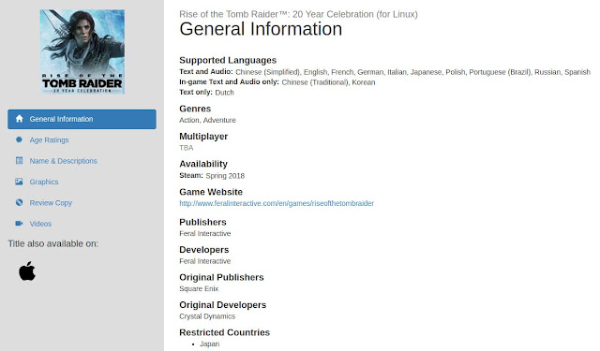The height and width of the screenshot is (351, 600).
Task: Click the Supported Languages heading
Action: 228,60
